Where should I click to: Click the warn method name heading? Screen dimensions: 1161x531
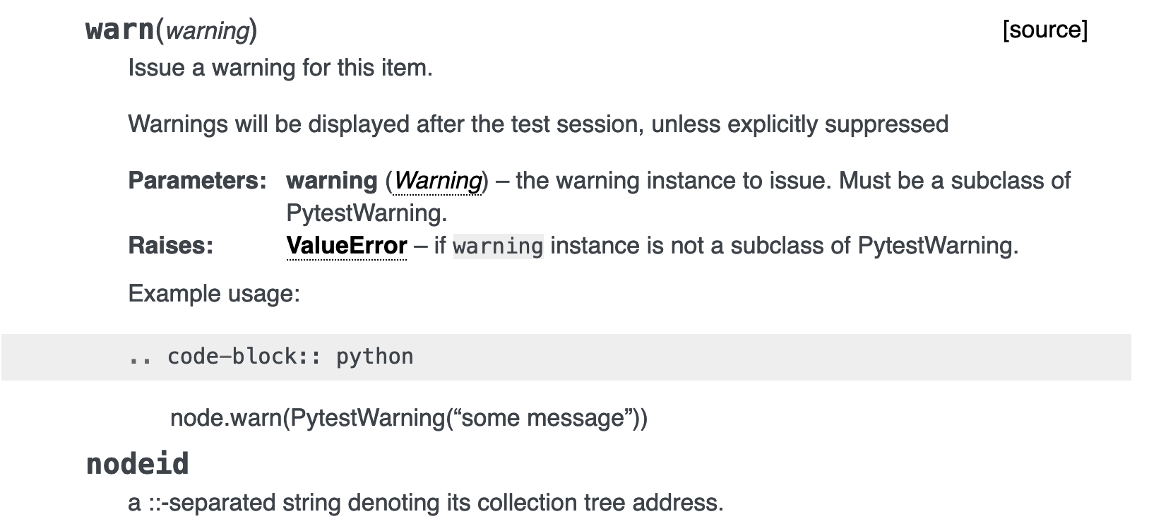point(119,30)
